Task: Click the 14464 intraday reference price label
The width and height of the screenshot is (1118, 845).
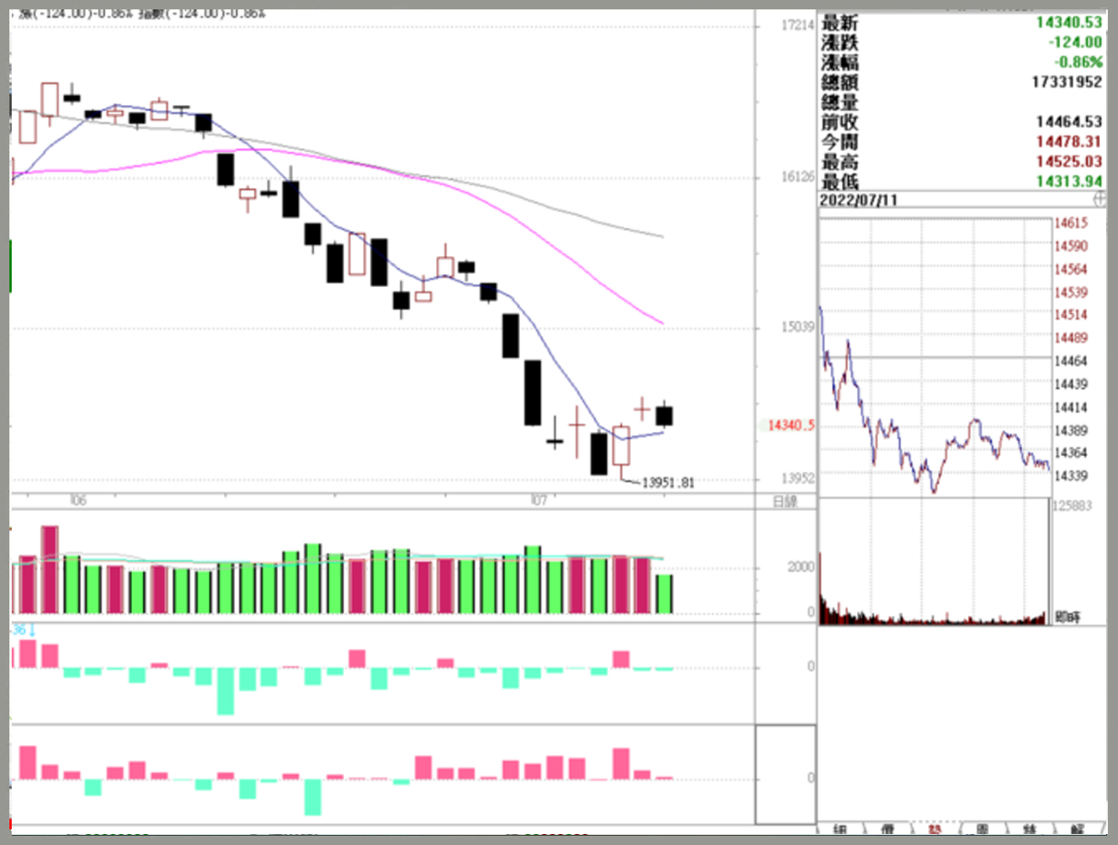Action: pos(1071,361)
